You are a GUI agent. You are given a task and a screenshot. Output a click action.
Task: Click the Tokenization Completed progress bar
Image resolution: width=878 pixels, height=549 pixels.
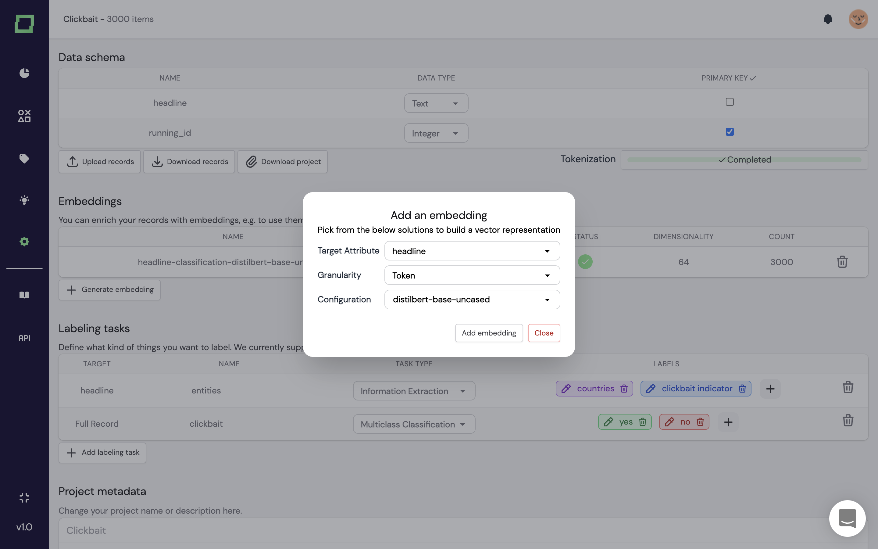tap(744, 160)
